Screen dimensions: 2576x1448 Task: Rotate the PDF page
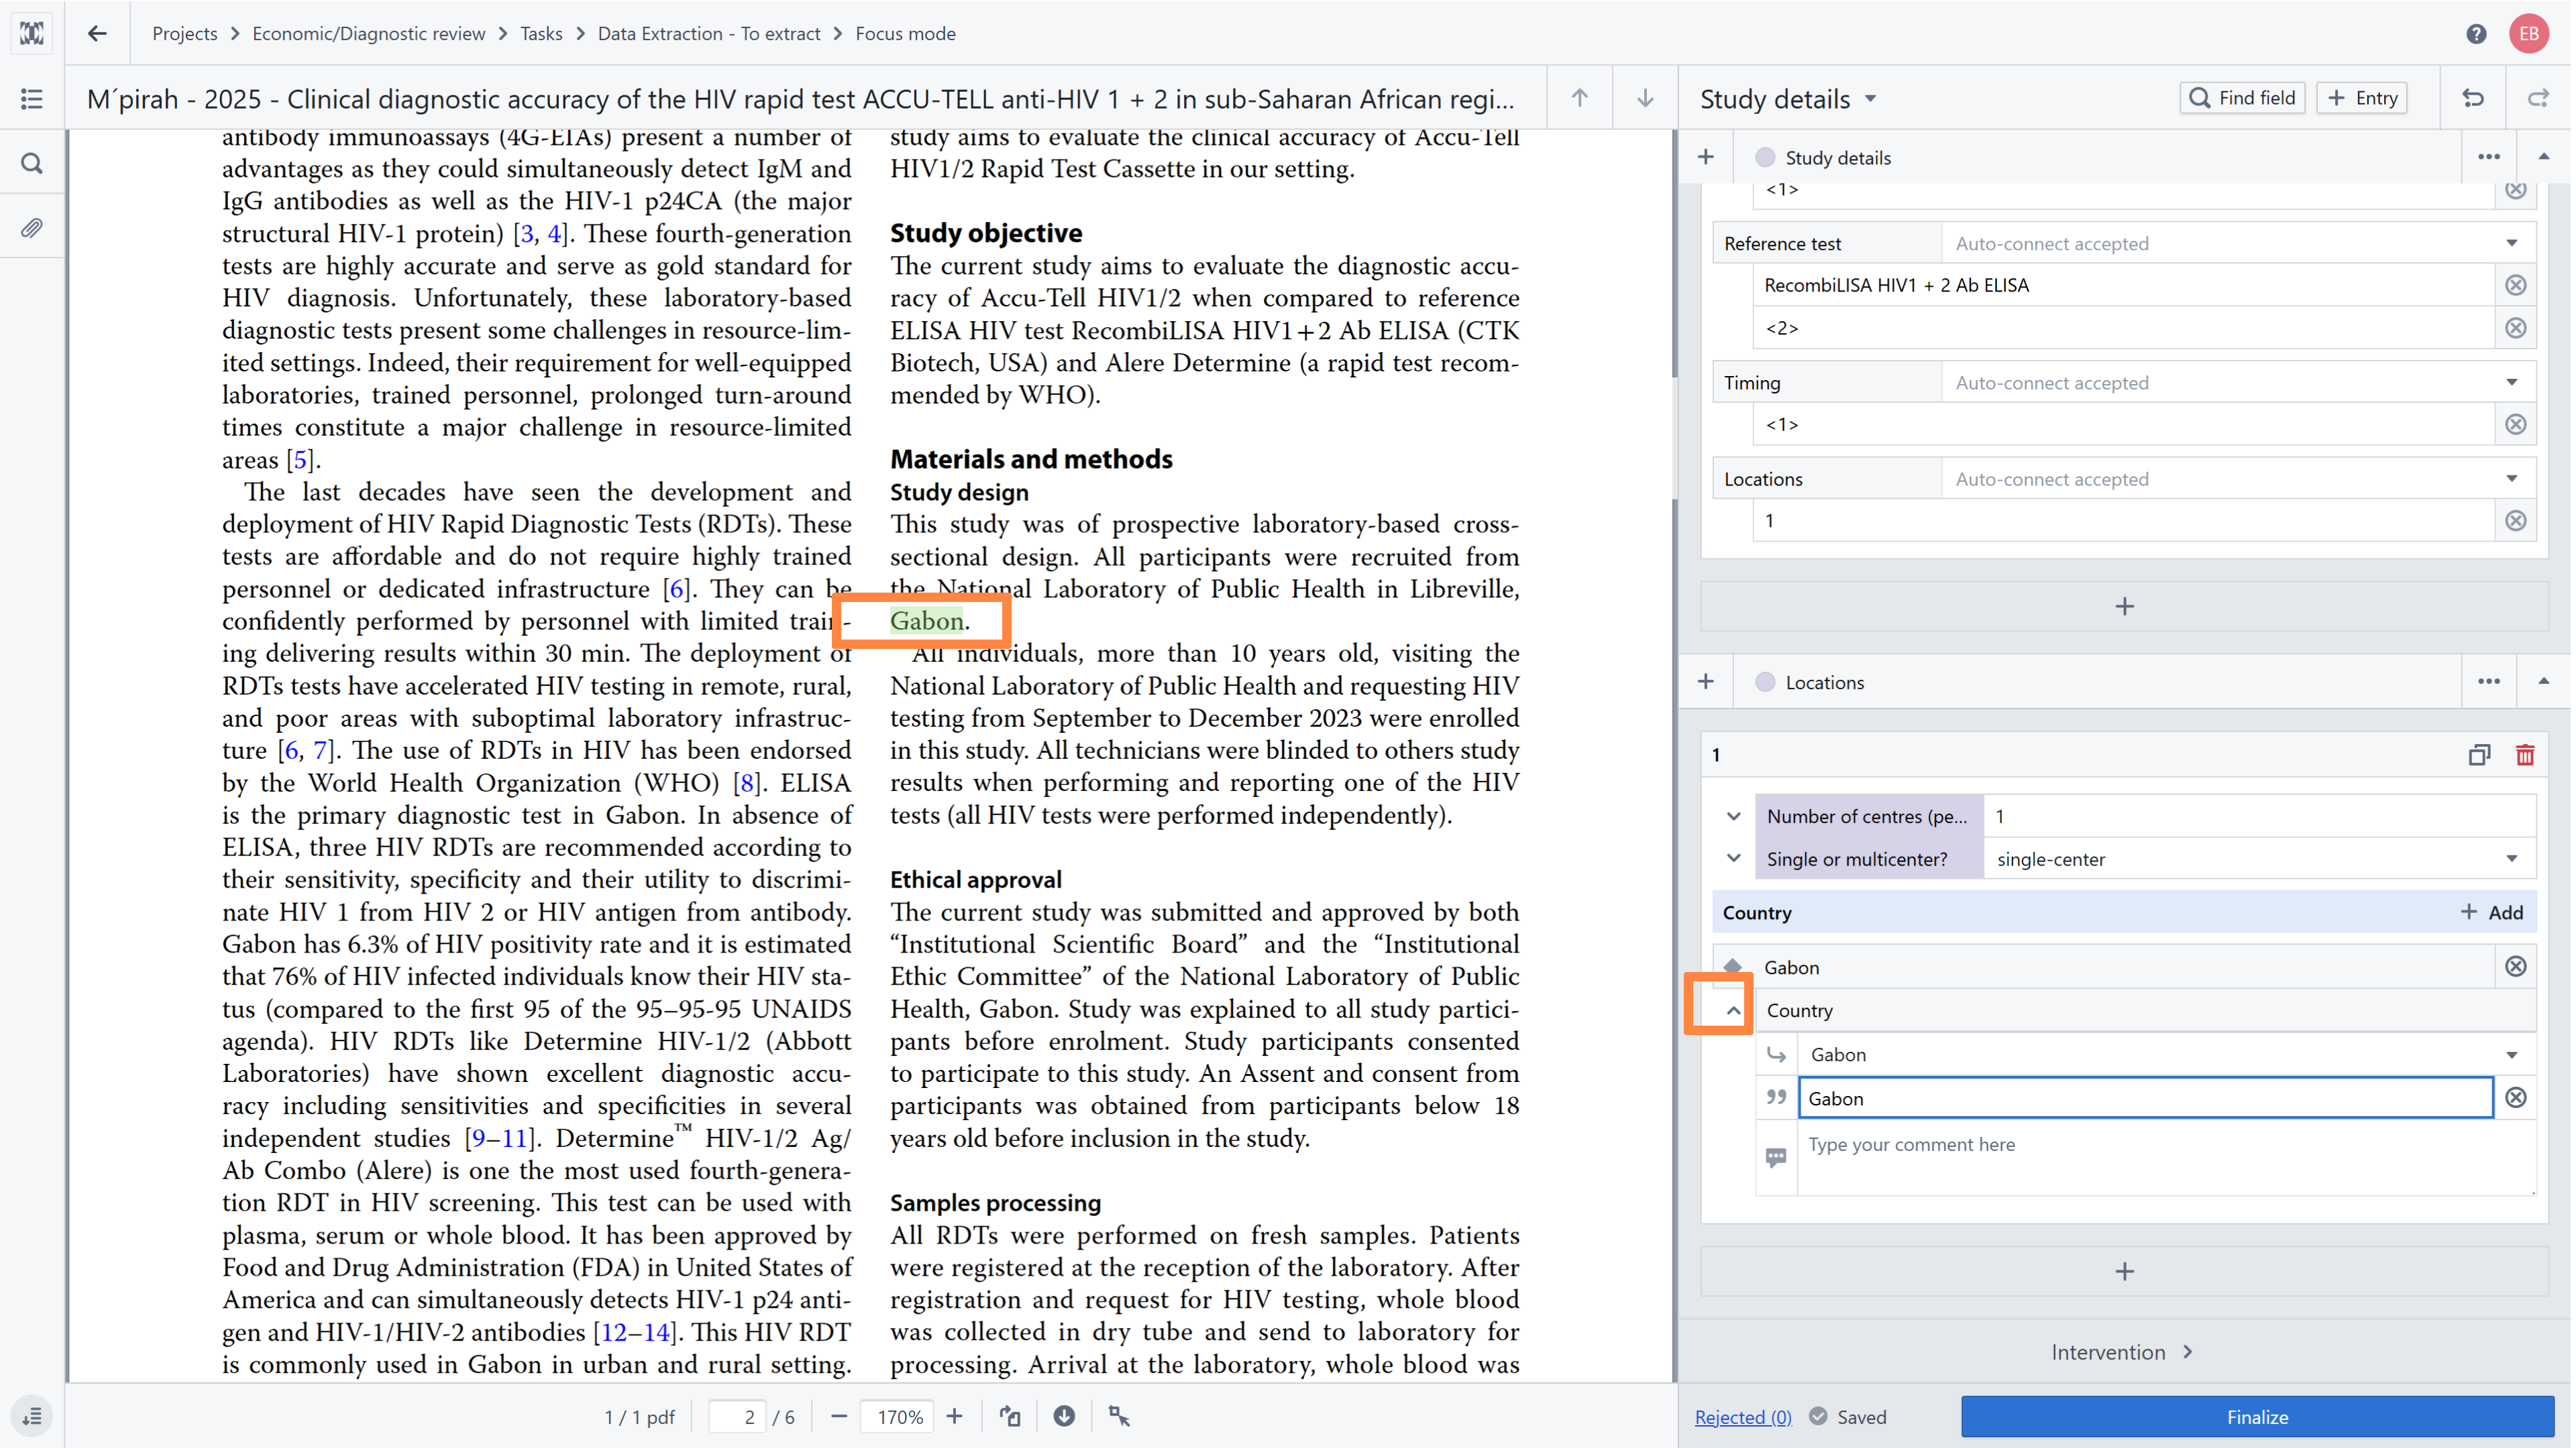pos(1010,1416)
